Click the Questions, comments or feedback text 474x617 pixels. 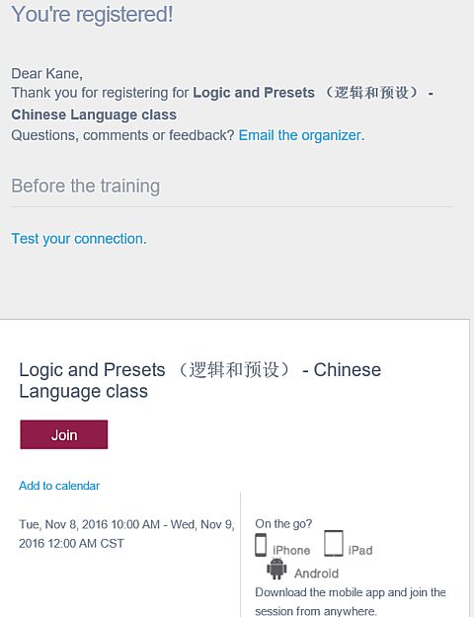[x=122, y=135]
